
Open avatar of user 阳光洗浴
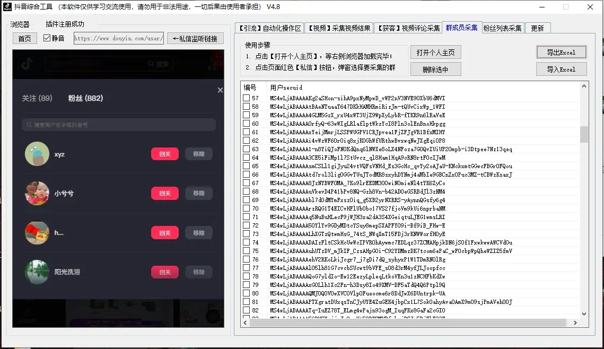tap(37, 272)
